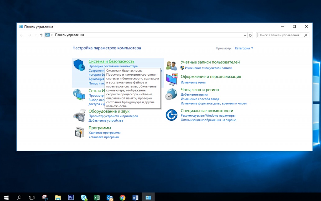
Task: Launch Snipping Tool from the taskbar
Action: click(45, 197)
